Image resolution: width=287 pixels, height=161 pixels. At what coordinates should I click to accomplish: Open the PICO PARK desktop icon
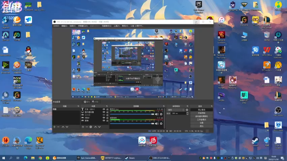278,127
